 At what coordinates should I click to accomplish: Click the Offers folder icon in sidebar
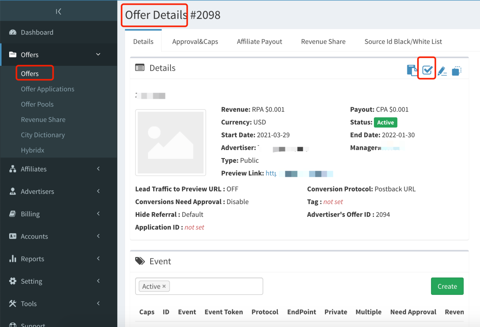click(13, 54)
